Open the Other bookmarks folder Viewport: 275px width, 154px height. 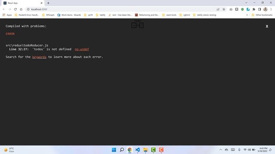point(262,15)
